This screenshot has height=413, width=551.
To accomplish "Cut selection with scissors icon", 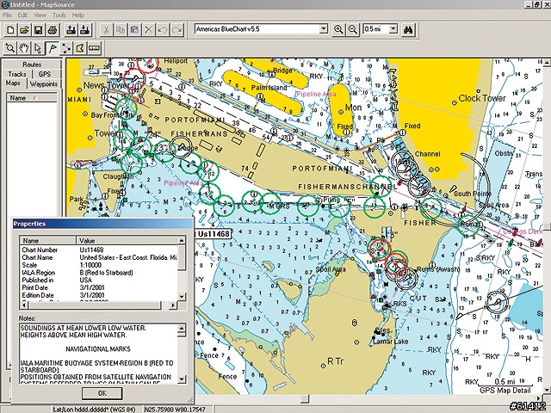I will (107, 30).
